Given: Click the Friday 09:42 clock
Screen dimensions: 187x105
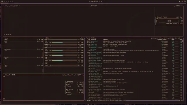Looking at the screenshot, I should pyautogui.click(x=93, y=1).
